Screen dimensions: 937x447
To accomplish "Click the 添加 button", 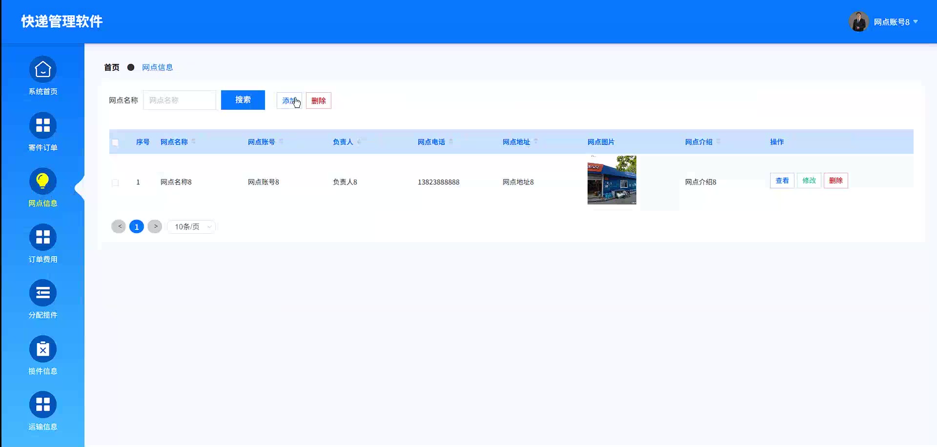I will [x=289, y=101].
